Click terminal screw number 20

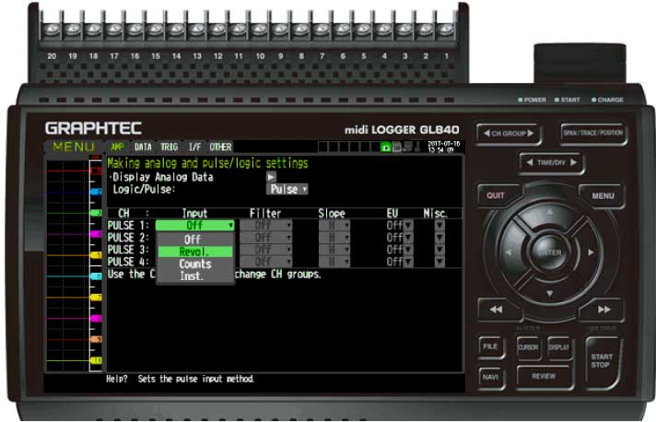52,29
